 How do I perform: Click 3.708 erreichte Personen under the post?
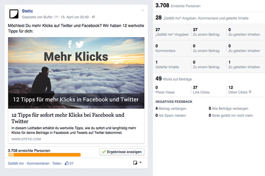(x=29, y=151)
